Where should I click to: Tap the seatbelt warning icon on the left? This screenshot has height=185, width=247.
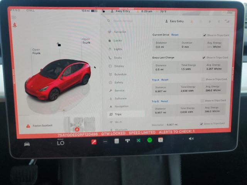click(x=15, y=25)
